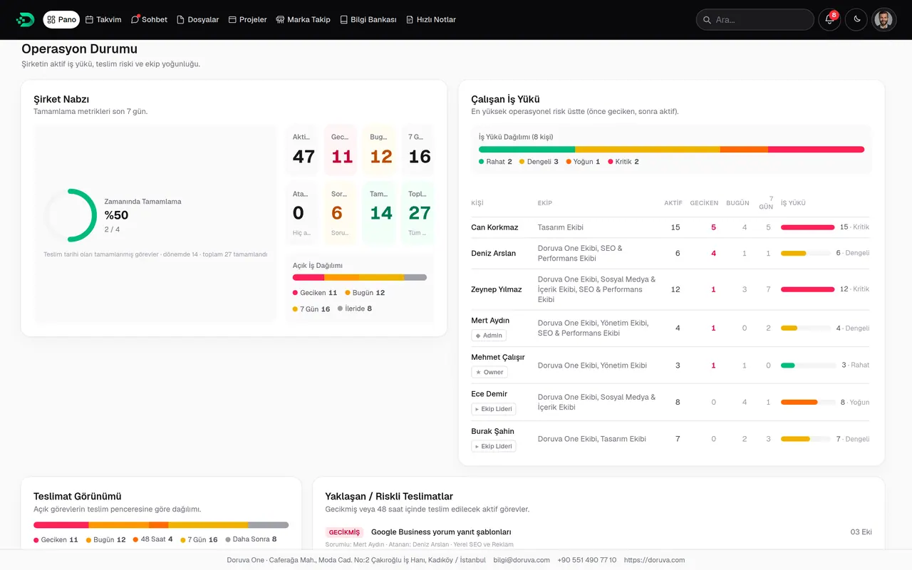Open the Bilgi Bankası tab

(x=368, y=20)
